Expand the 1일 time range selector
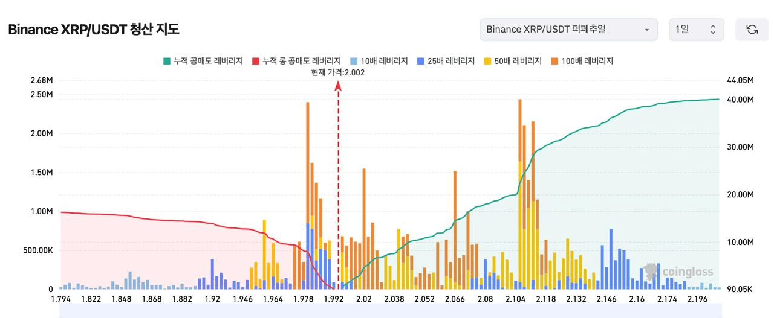The width and height of the screenshot is (774, 318). click(x=696, y=30)
